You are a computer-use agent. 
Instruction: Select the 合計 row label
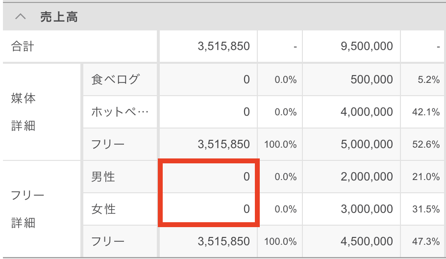[23, 47]
